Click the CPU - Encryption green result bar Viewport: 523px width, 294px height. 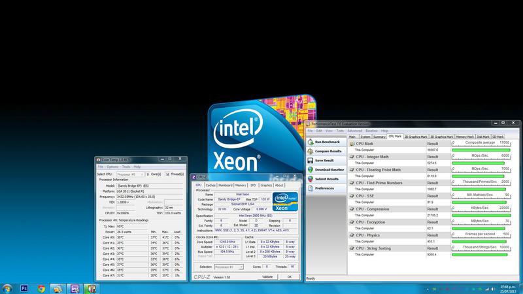[x=479, y=228]
